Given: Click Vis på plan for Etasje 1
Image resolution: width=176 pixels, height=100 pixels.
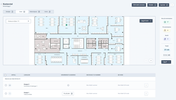Looking at the screenshot, I should coord(68,94).
